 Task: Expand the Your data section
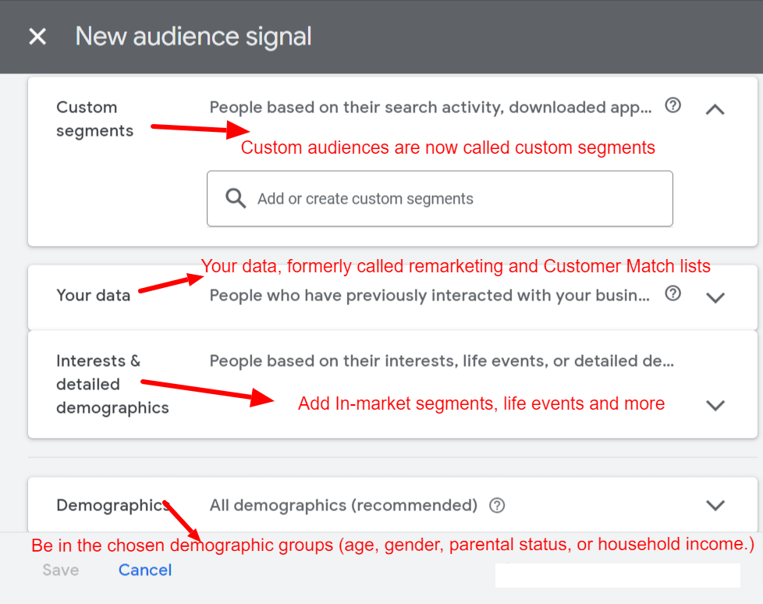tap(715, 297)
